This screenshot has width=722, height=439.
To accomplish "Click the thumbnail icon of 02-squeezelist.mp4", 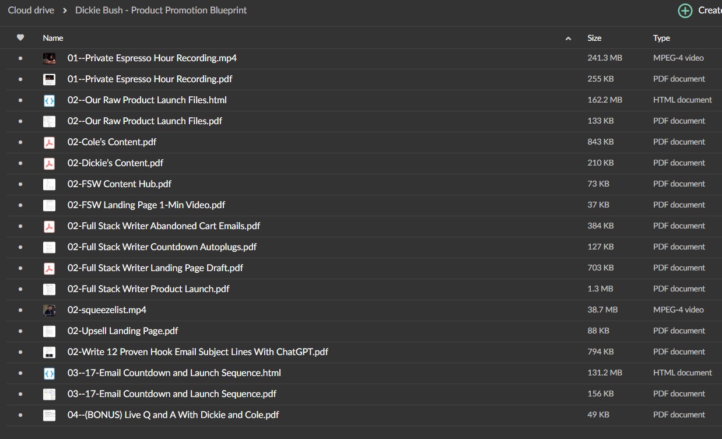I will (x=50, y=310).
